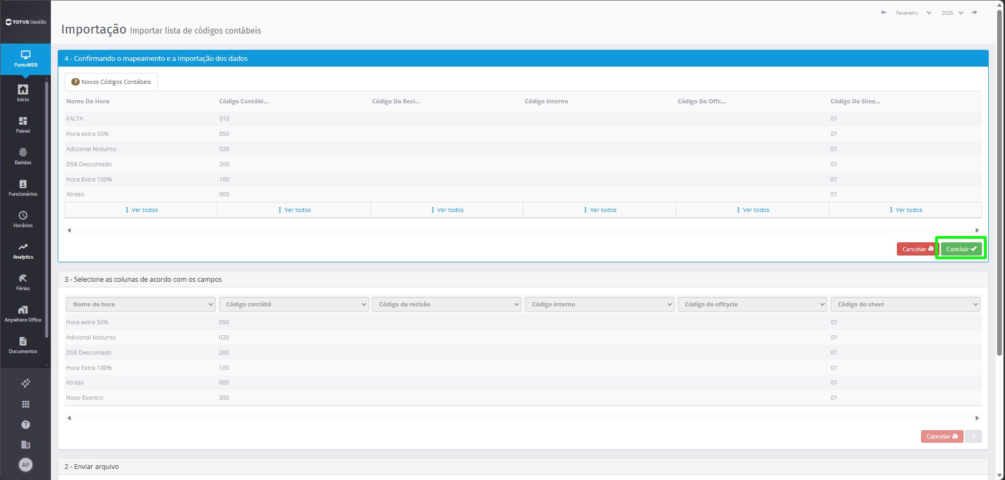Expand the 2026 year dropdown

952,13
